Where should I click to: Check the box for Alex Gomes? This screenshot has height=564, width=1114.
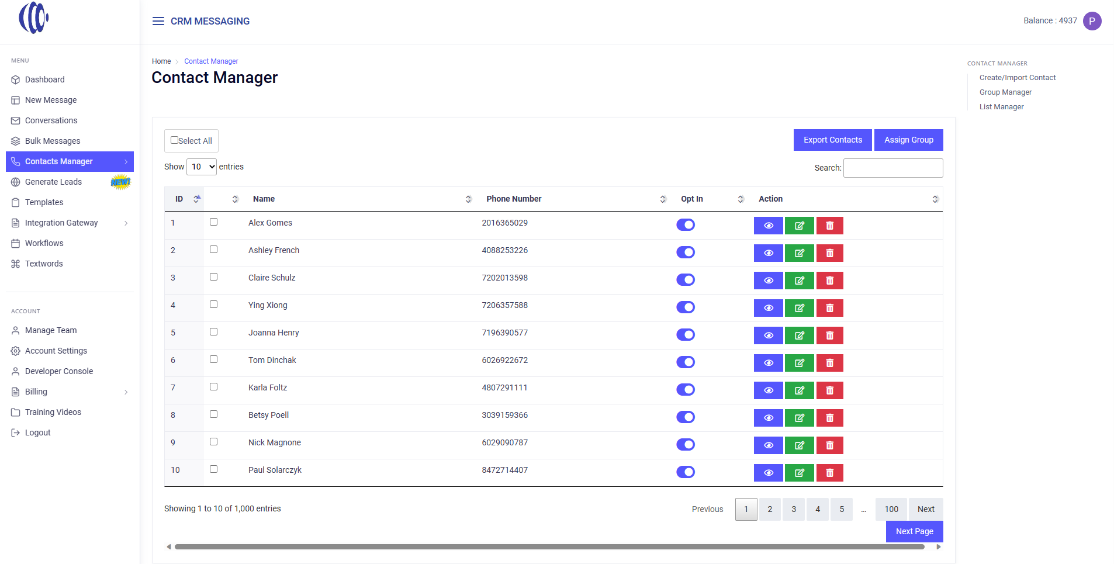(213, 222)
